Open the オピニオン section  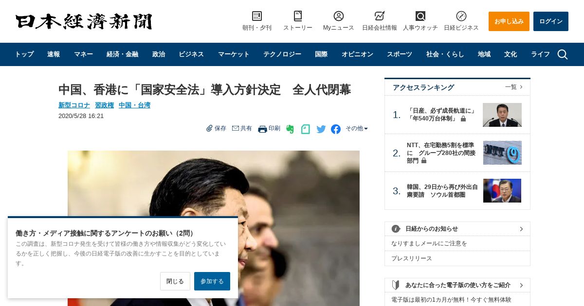[x=357, y=54]
